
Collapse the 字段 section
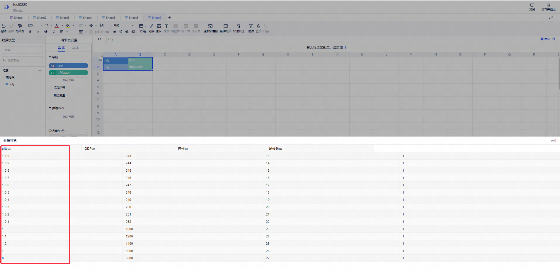point(50,57)
